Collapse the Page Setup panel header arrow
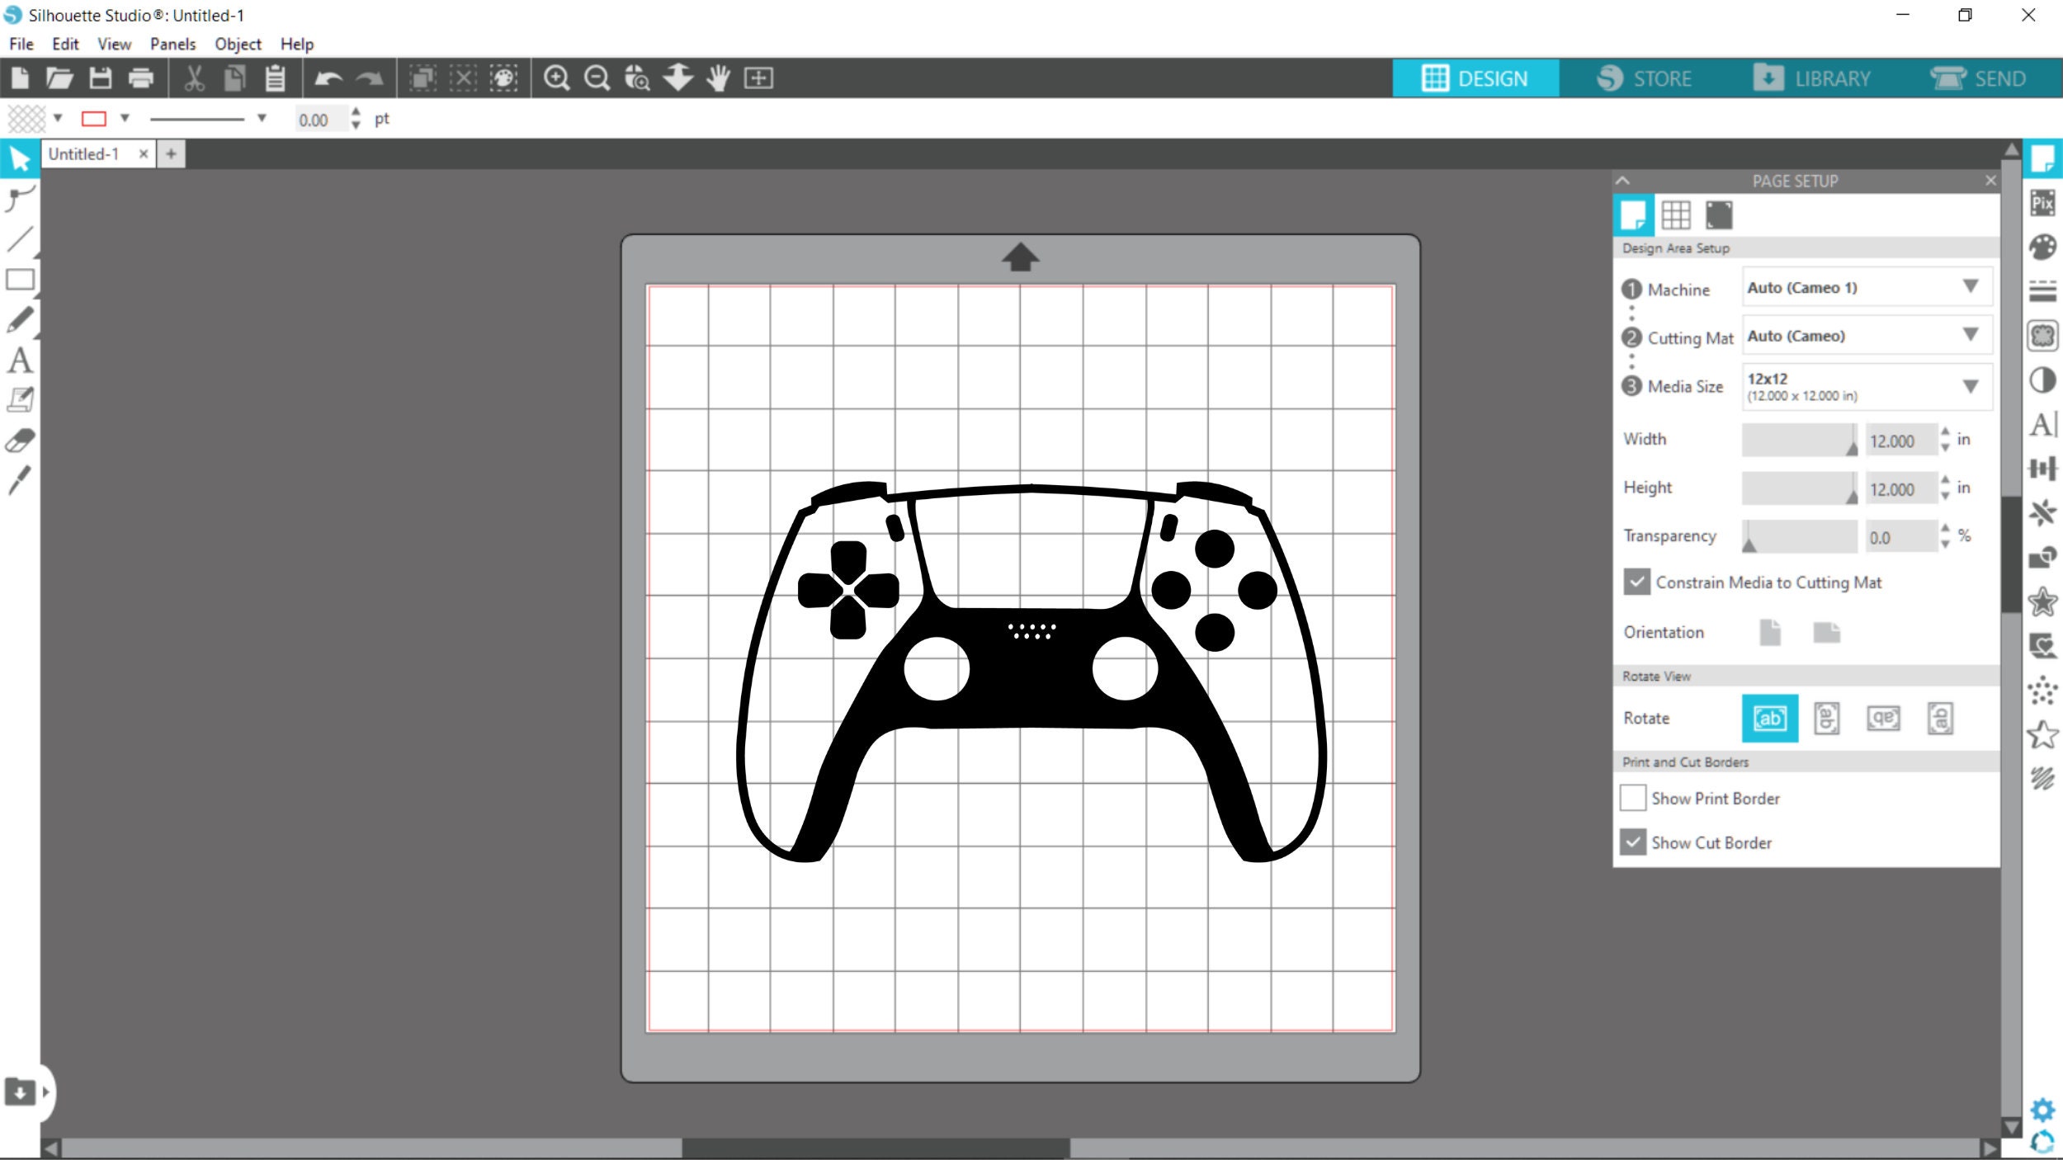 tap(1621, 181)
